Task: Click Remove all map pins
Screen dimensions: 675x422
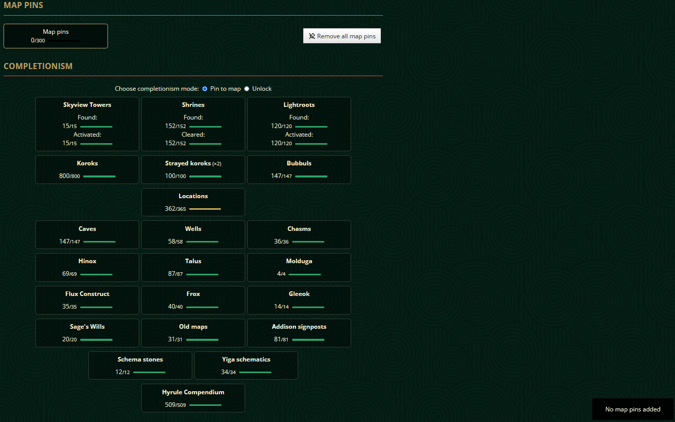Action: click(x=342, y=35)
